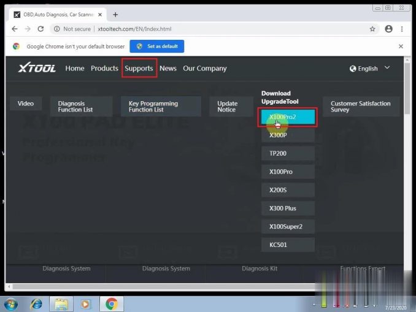Click the XTOOL logo

tap(37, 68)
